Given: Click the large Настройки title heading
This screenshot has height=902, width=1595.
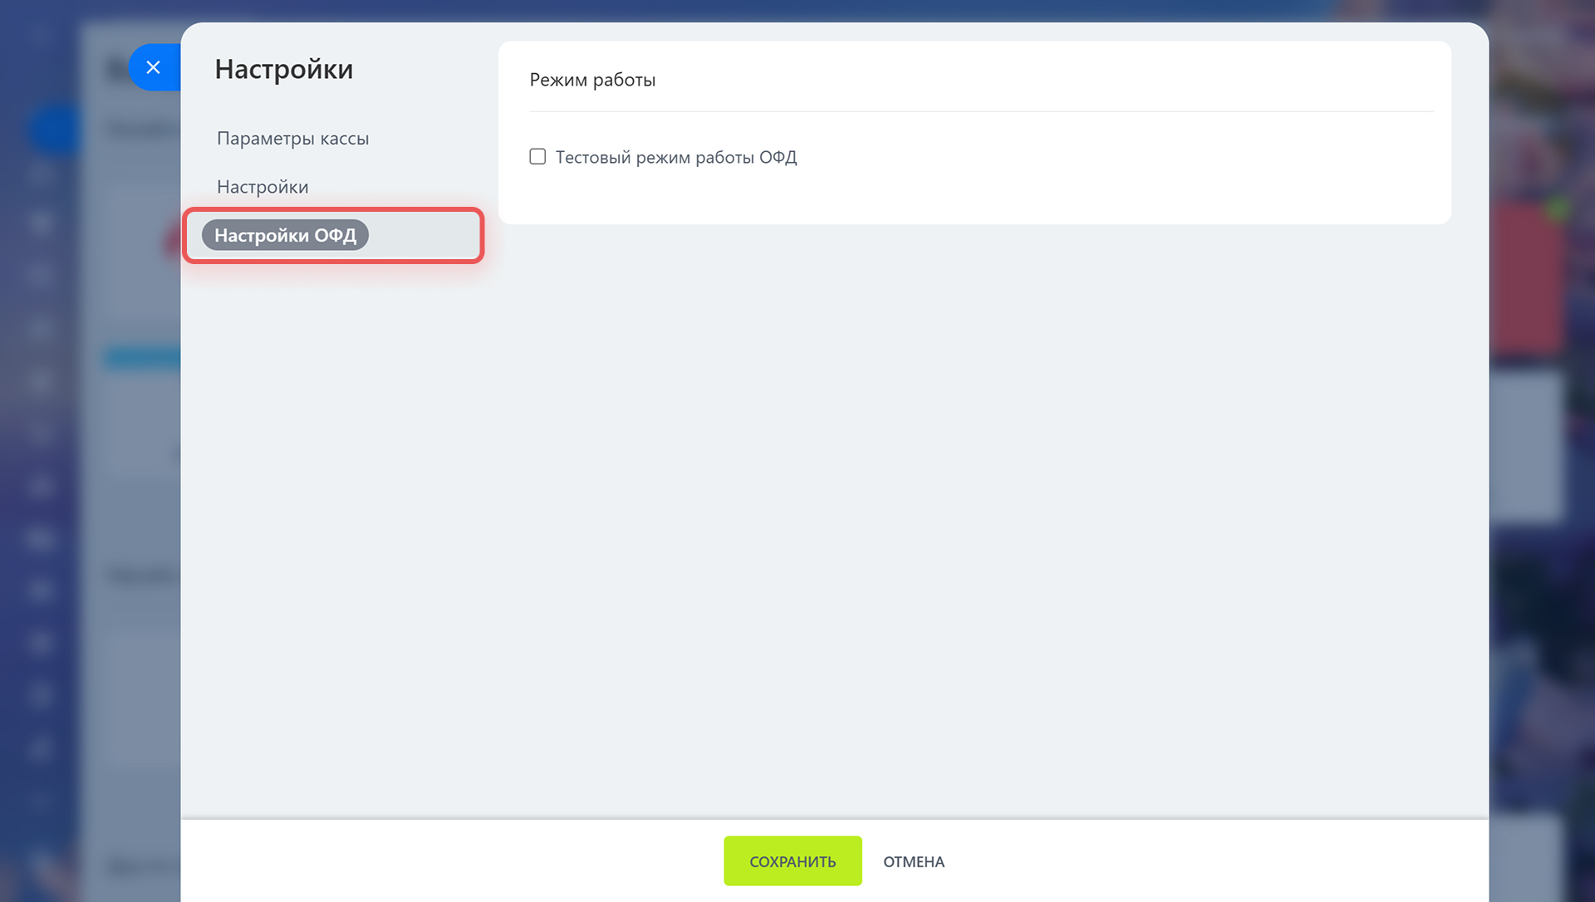Looking at the screenshot, I should click(283, 69).
